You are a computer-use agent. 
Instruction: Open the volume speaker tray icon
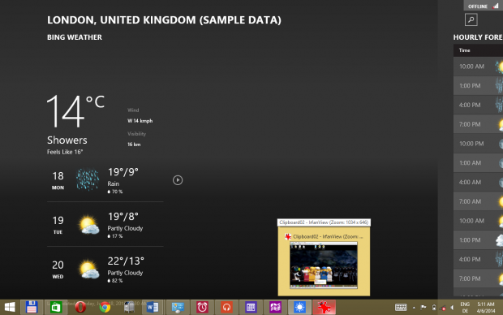[x=453, y=308]
